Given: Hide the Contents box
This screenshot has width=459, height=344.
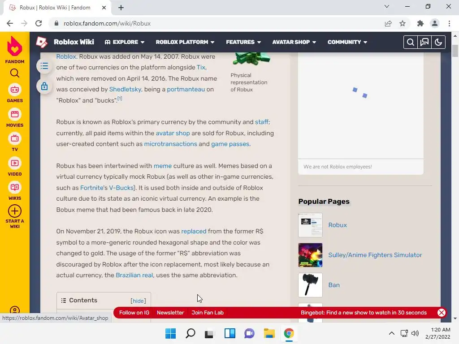Looking at the screenshot, I should coord(138,301).
